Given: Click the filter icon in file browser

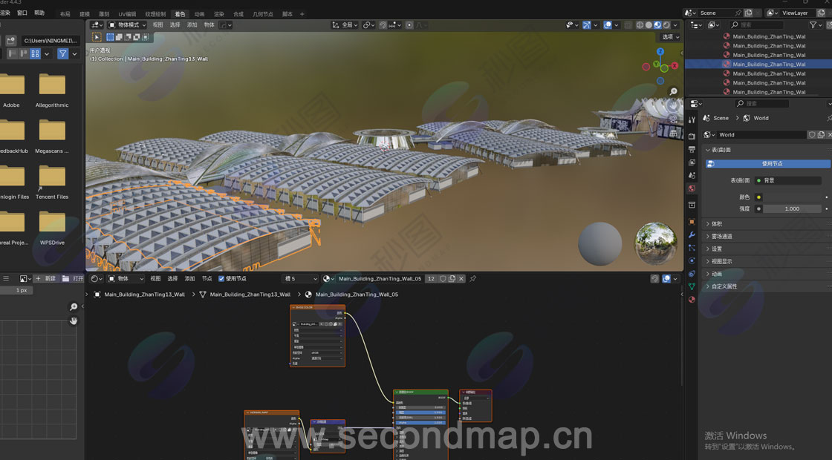Looking at the screenshot, I should pyautogui.click(x=63, y=53).
